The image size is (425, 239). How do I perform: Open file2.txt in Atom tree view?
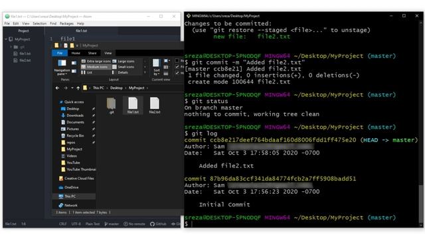[22, 60]
